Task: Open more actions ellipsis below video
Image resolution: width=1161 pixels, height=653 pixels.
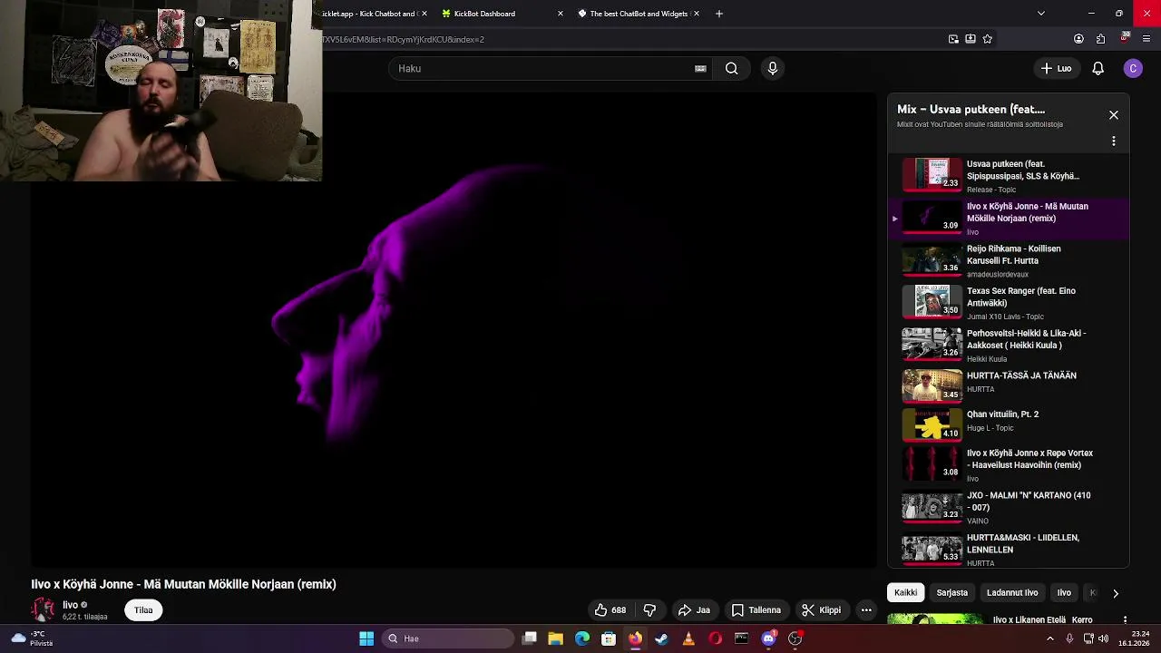Action: [866, 610]
